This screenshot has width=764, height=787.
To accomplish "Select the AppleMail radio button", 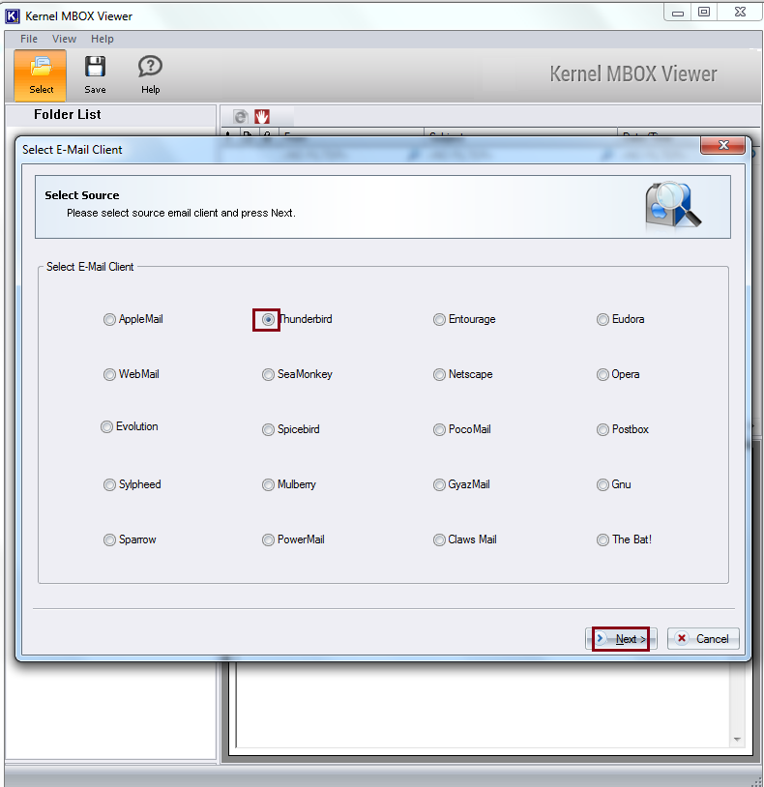I will point(109,320).
